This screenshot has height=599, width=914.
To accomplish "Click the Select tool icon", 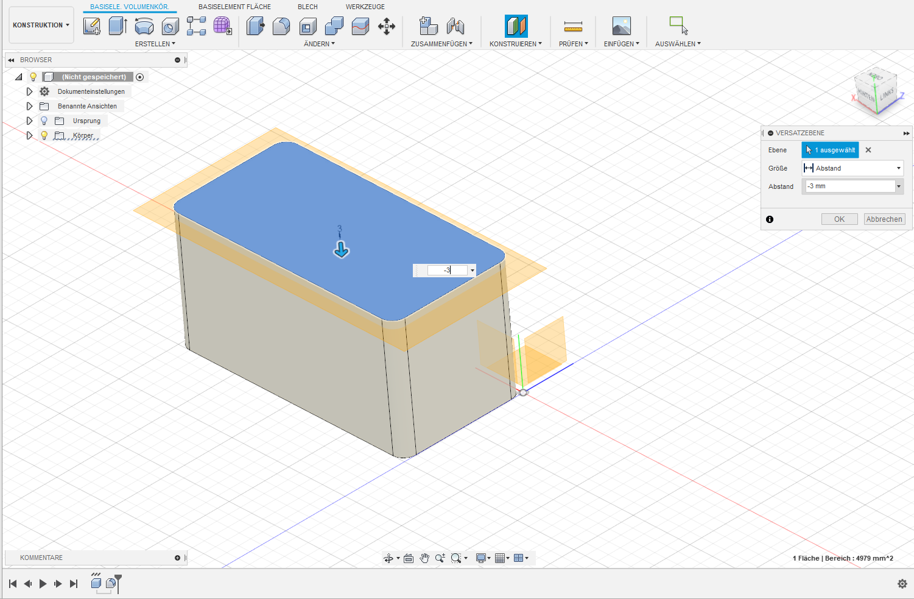I will tap(678, 26).
